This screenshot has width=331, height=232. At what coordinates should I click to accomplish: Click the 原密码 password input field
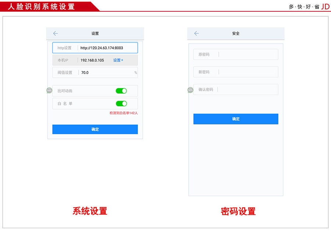click(235, 54)
